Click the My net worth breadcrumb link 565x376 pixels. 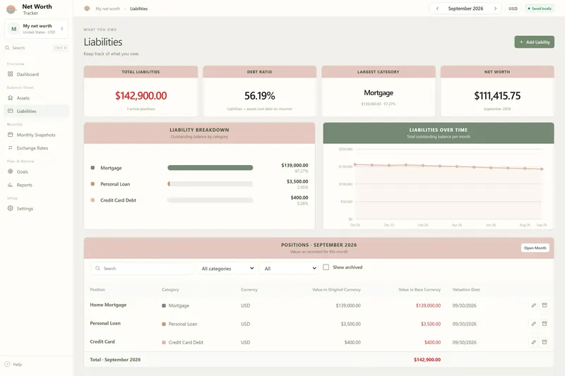107,8
